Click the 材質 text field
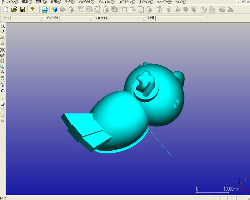250x200 pixels. (180, 18)
